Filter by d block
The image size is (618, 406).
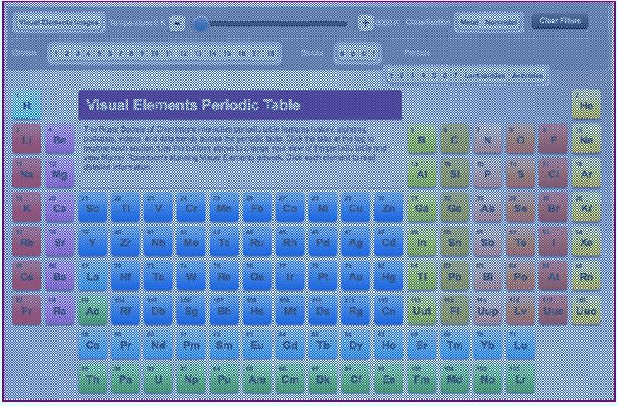click(x=364, y=53)
